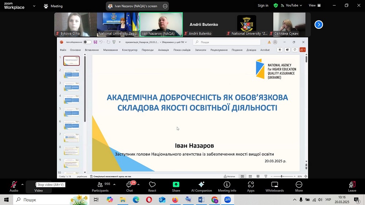365x205 pixels.
Task: Start screen sharing with Share
Action: [x=176, y=186]
